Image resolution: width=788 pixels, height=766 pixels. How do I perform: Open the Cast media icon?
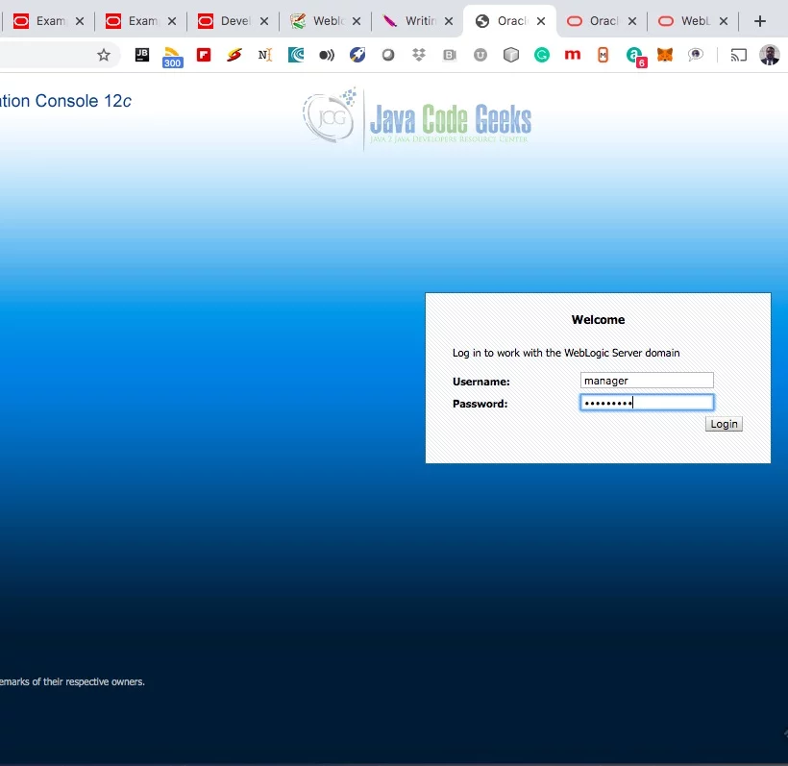[738, 55]
